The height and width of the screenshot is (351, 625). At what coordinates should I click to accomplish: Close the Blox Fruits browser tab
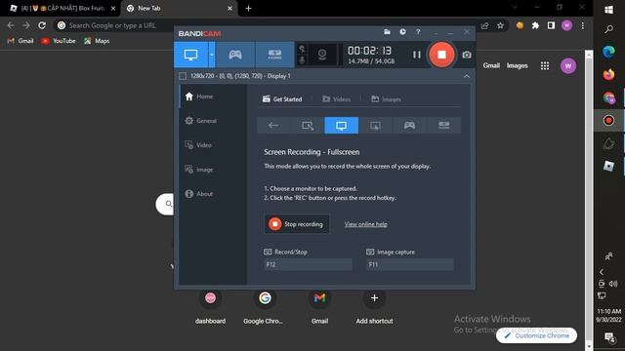[x=113, y=8]
